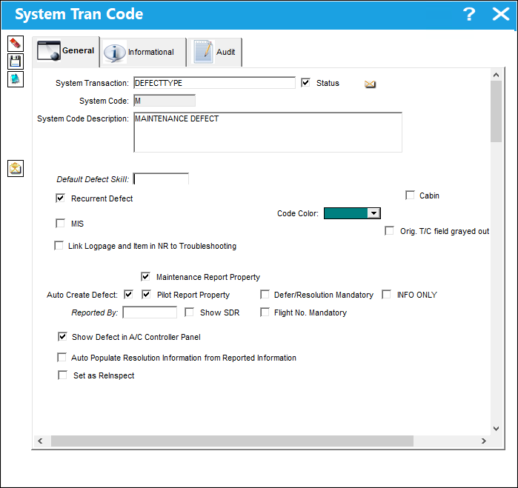Viewport: 518px width, 488px height.
Task: Click the horizontal scrollbar right arrow
Action: (484, 441)
